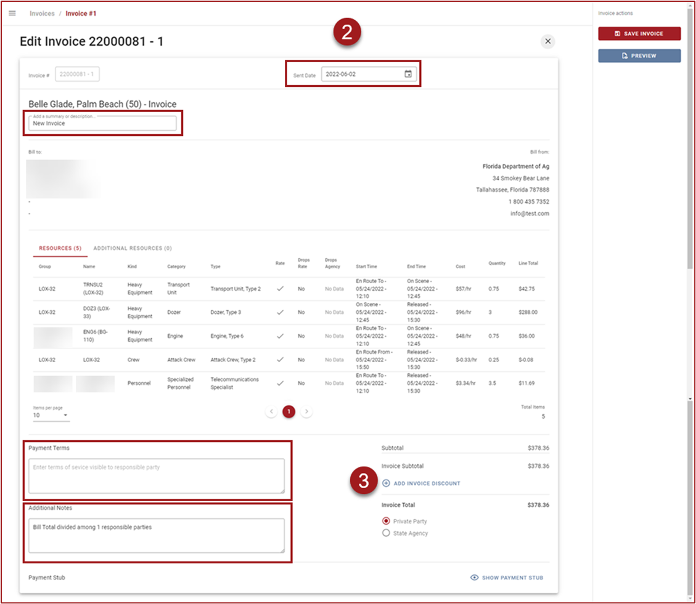Click the Save Invoice button

639,34
